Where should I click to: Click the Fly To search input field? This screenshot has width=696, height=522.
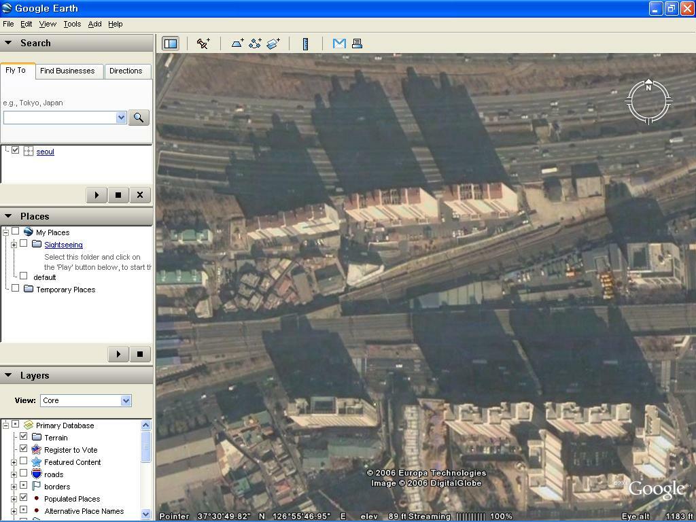coord(60,118)
